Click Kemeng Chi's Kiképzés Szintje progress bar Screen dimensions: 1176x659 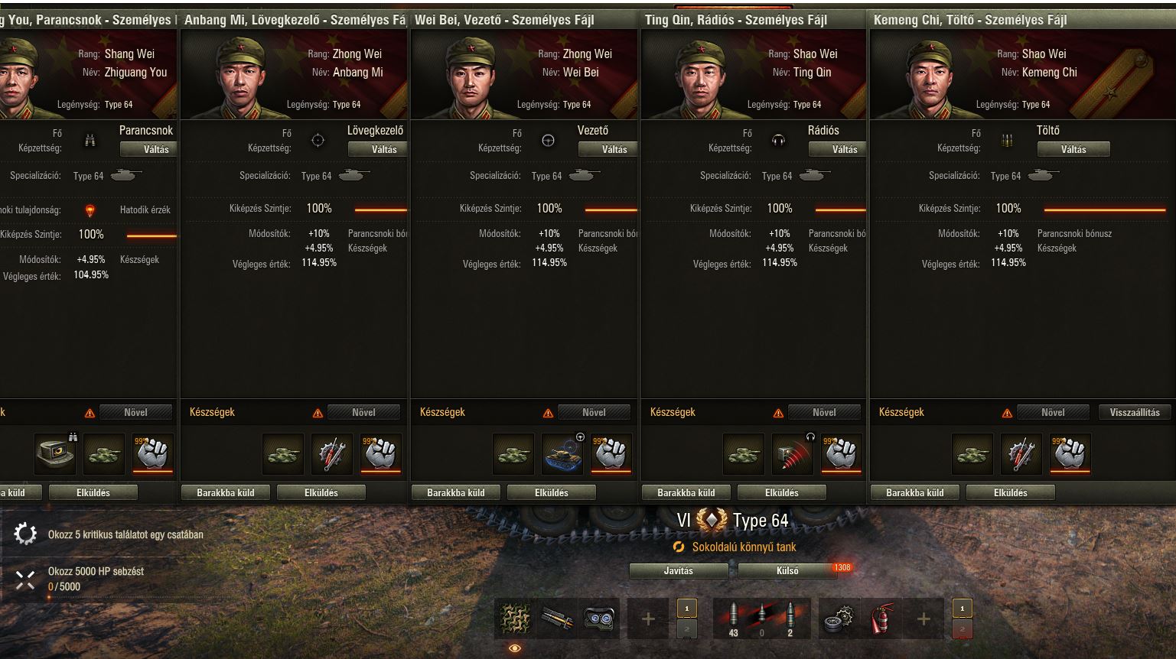coord(1105,209)
